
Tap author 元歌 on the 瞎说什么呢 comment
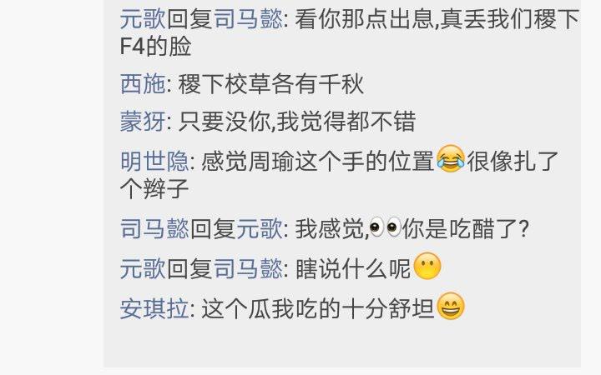143,268
